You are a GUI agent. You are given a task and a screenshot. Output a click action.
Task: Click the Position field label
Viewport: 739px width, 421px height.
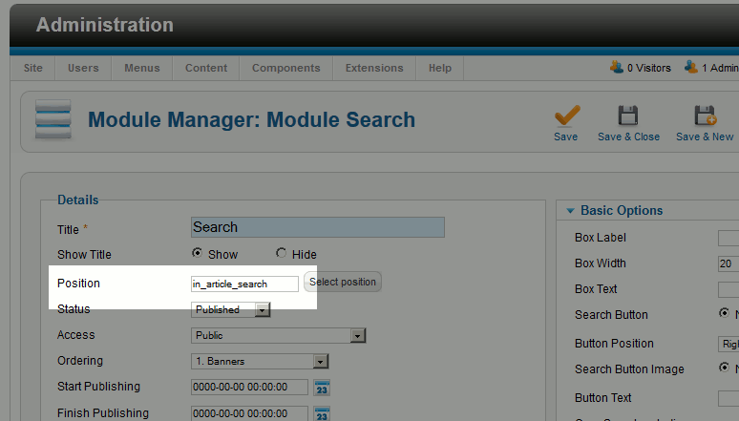[78, 284]
